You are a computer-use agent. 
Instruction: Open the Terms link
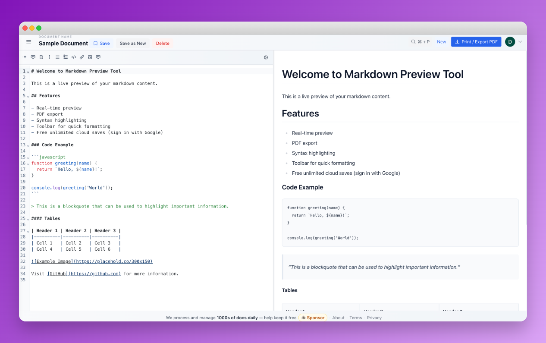tap(355, 318)
